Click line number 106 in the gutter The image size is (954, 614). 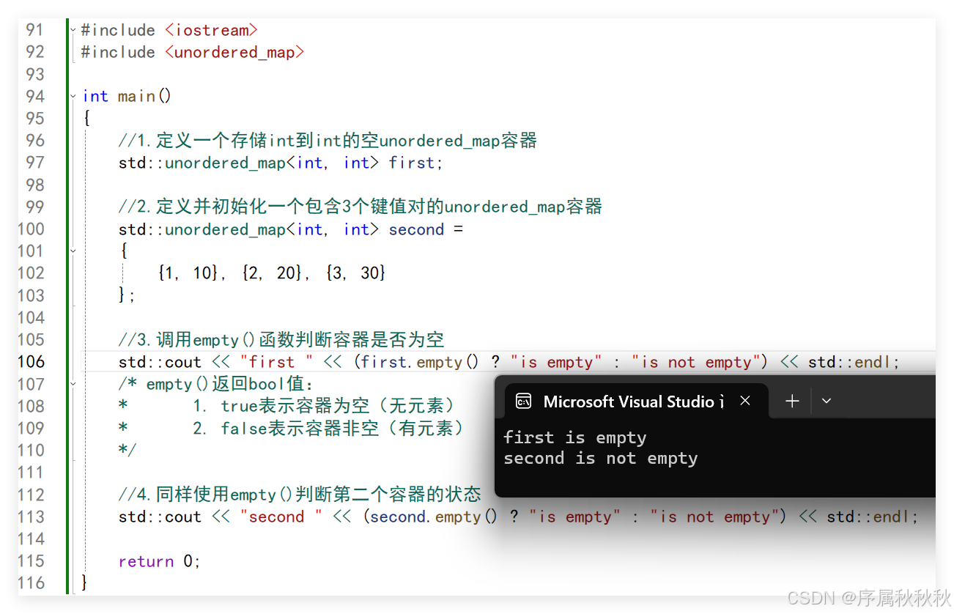(31, 362)
